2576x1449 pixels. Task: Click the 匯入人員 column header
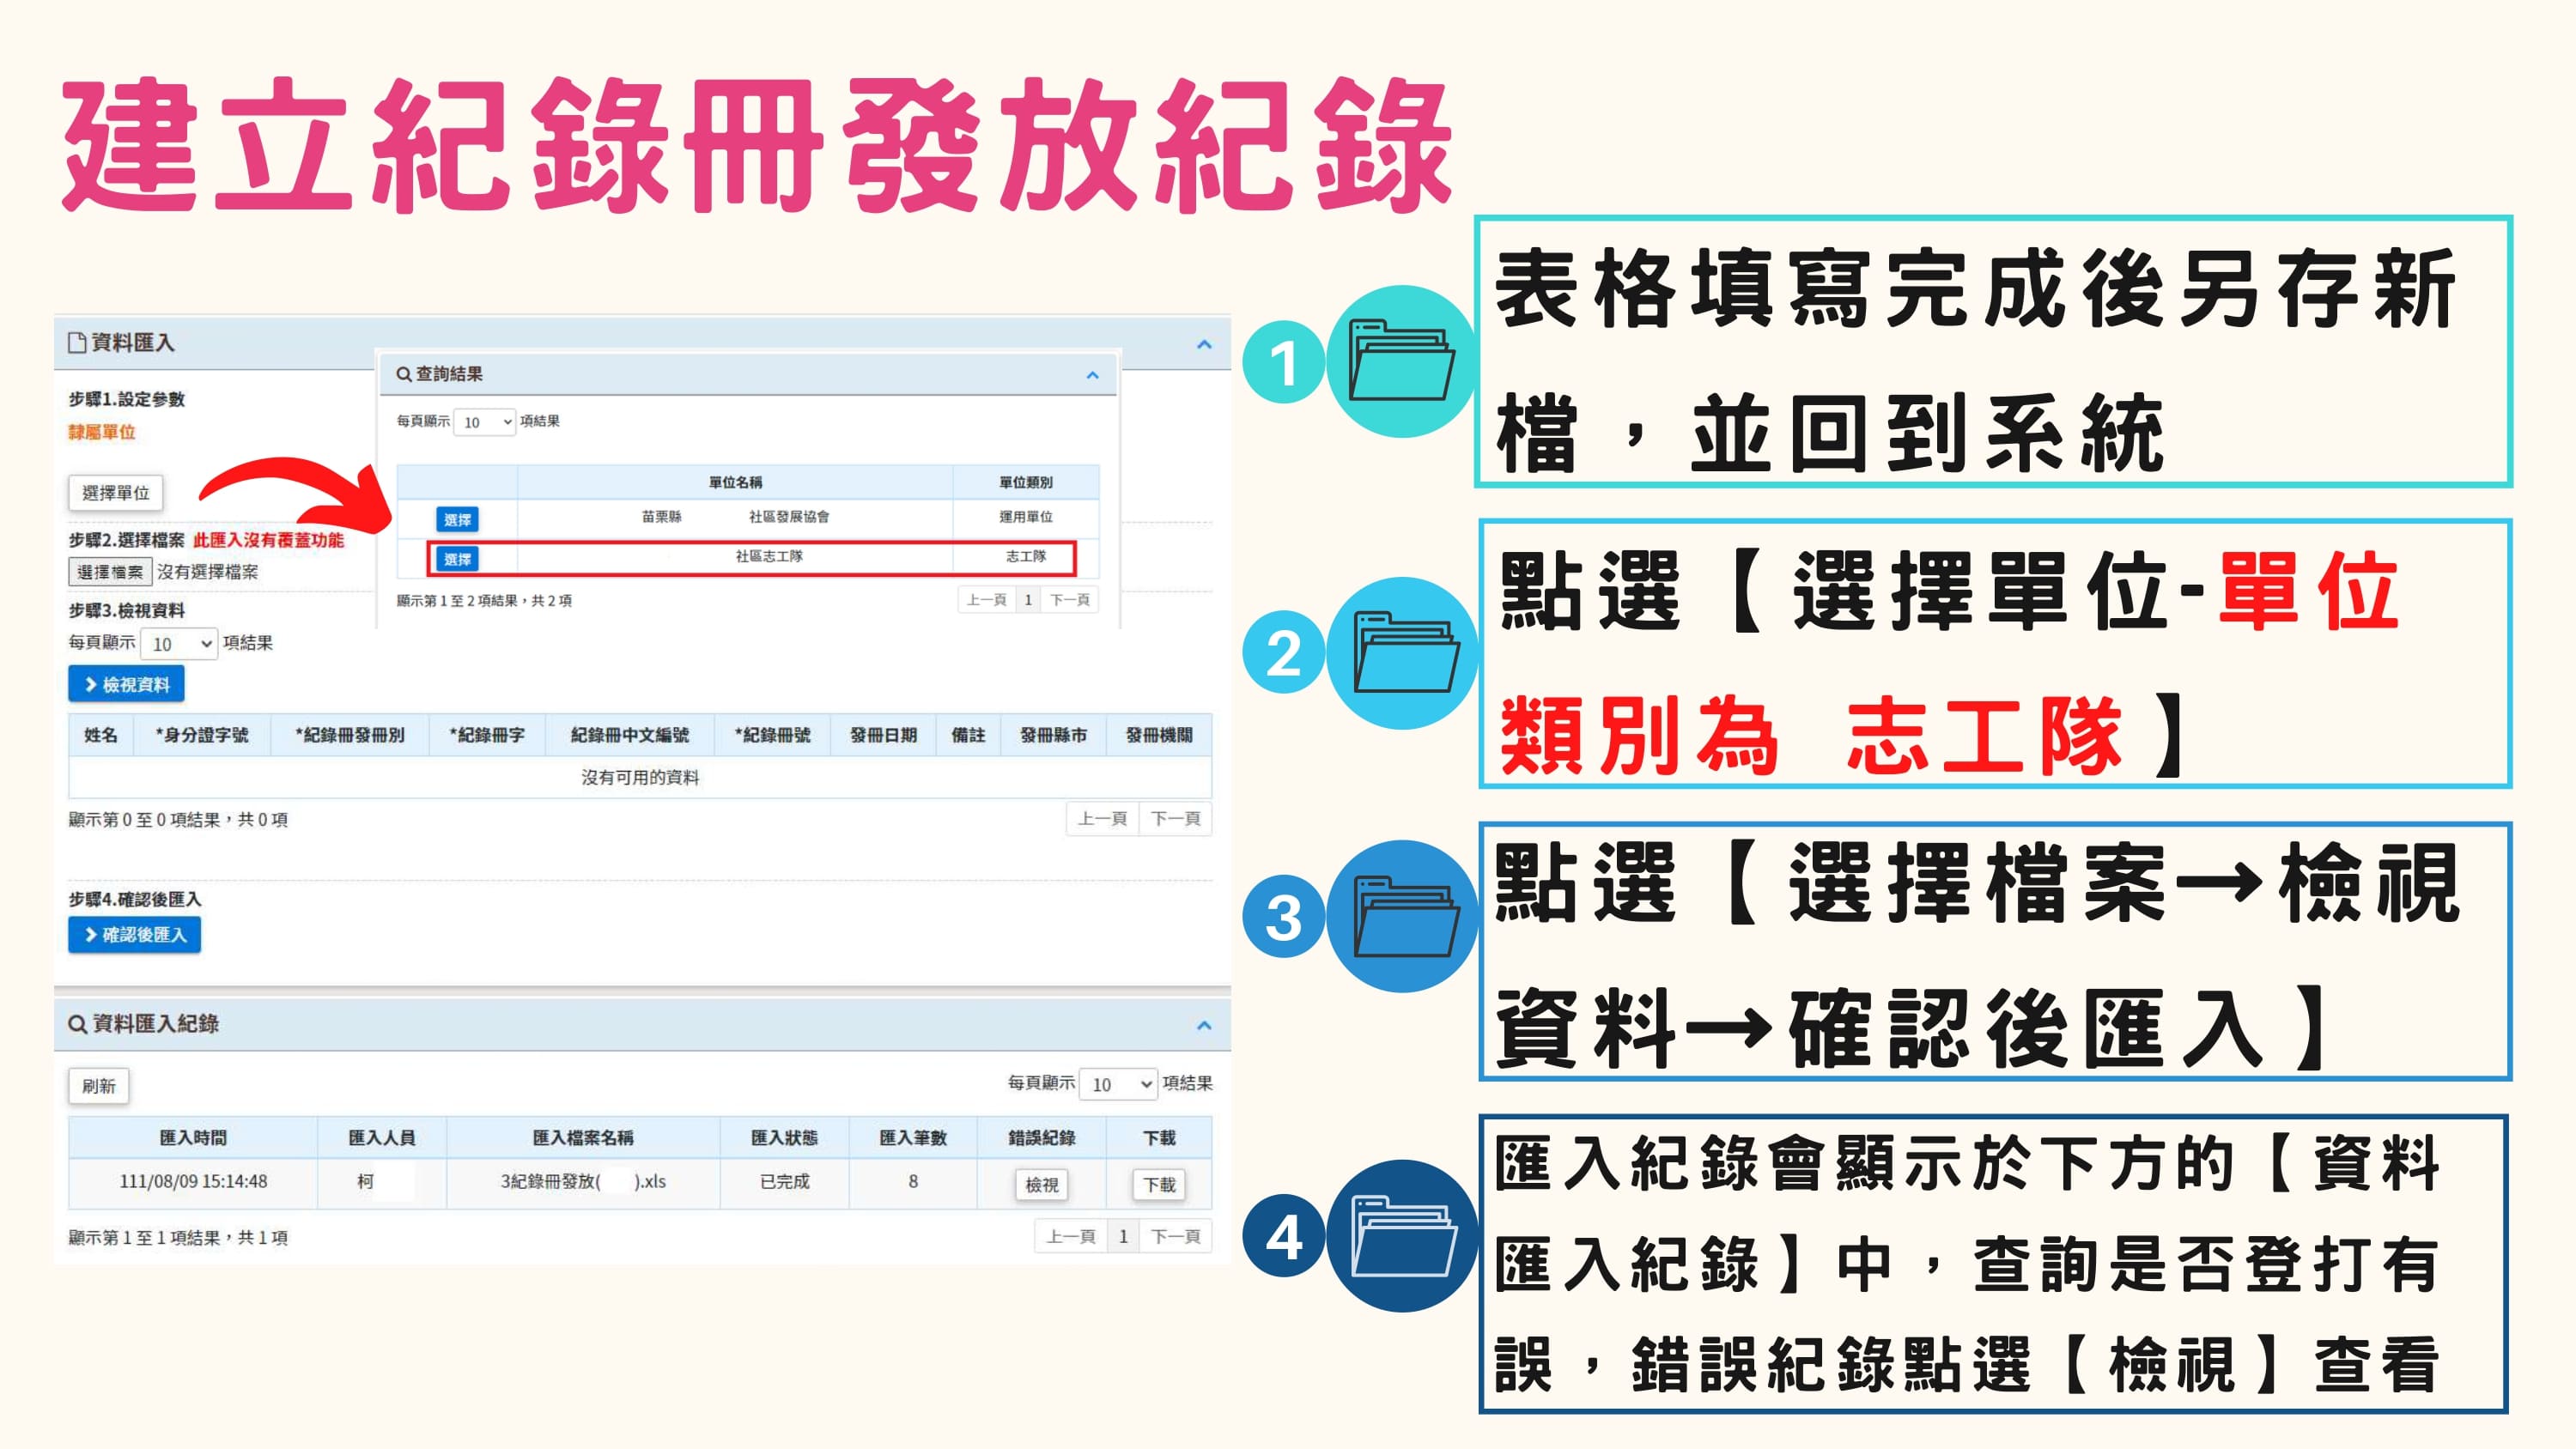point(382,1138)
